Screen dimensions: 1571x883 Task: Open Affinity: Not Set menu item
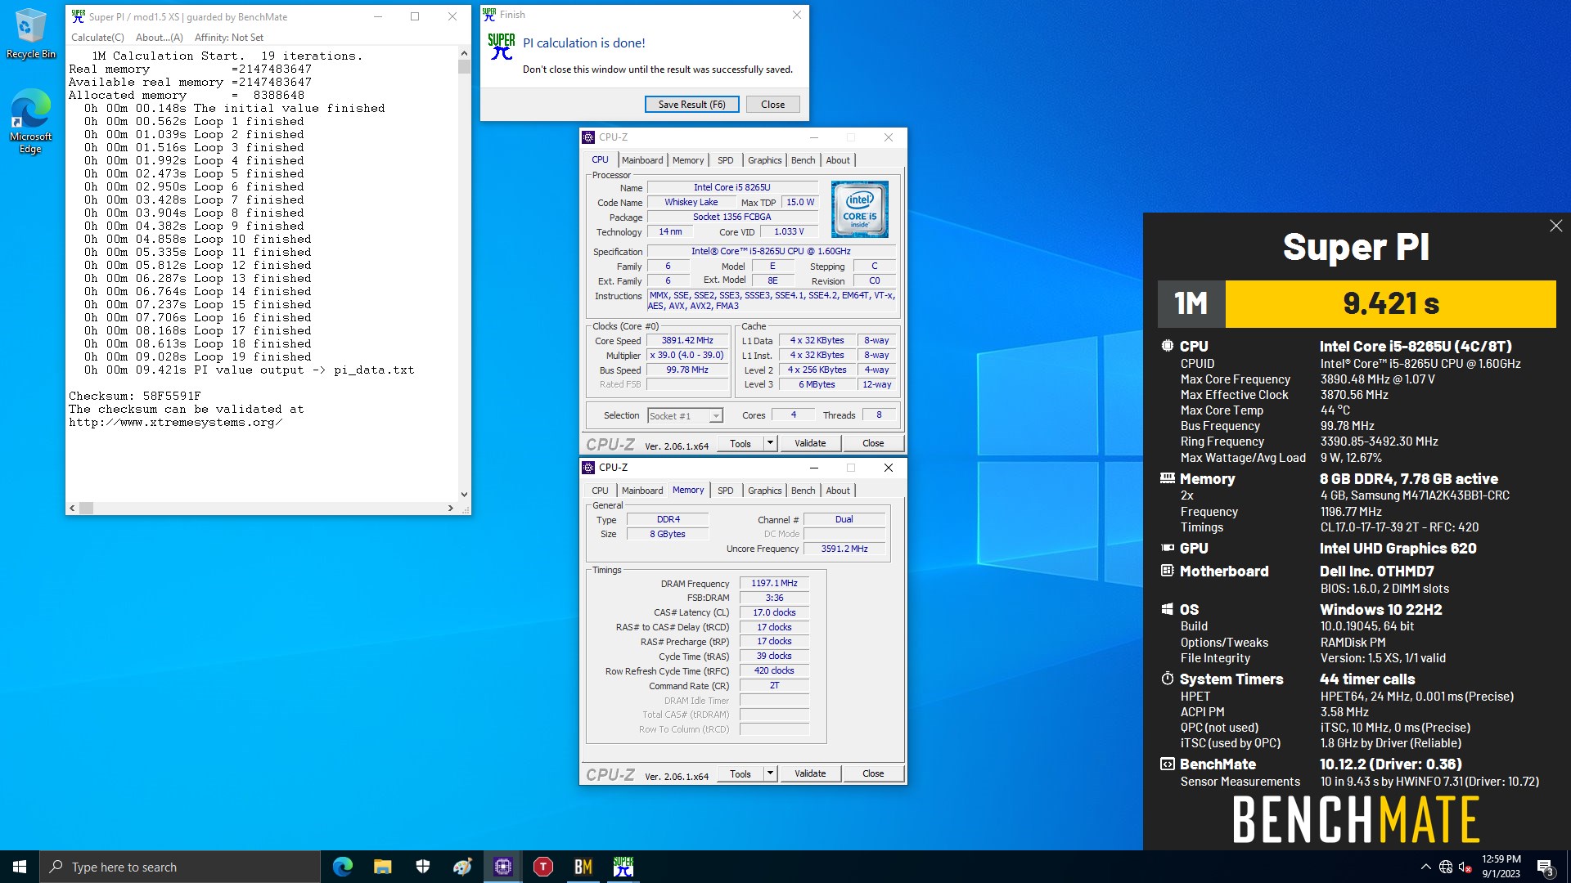pyautogui.click(x=229, y=38)
